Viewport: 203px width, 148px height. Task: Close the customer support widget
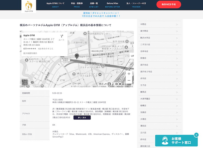196,135
